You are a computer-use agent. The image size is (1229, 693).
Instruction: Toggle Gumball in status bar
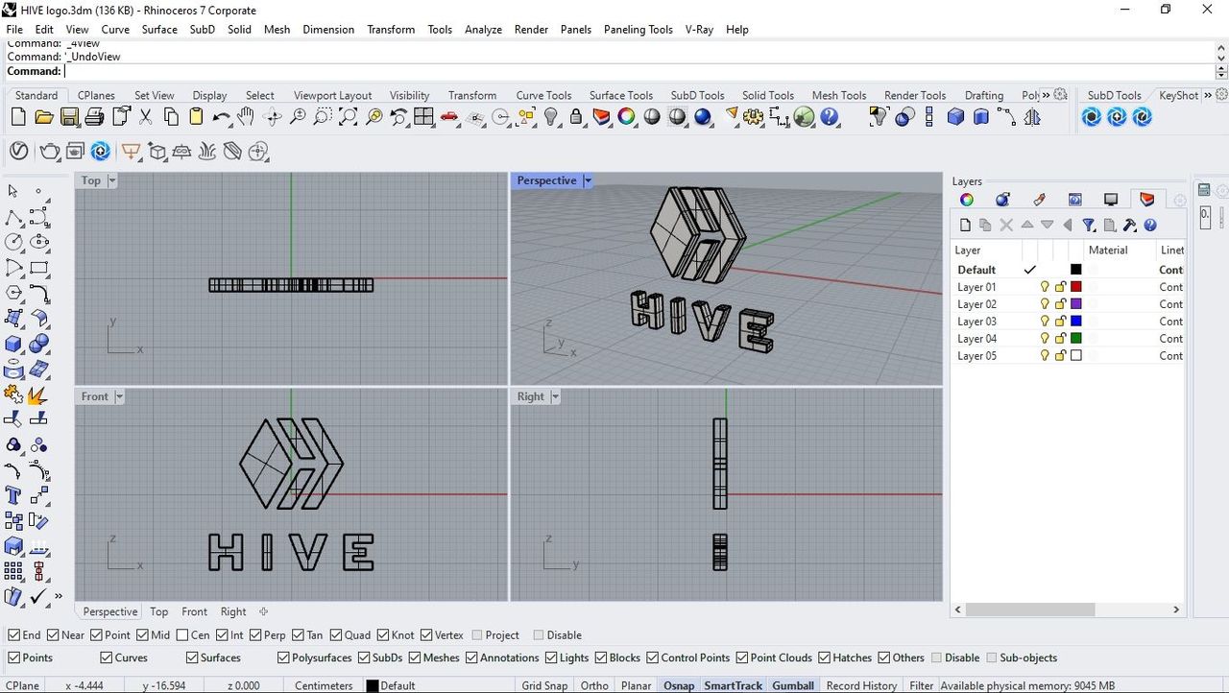[793, 685]
